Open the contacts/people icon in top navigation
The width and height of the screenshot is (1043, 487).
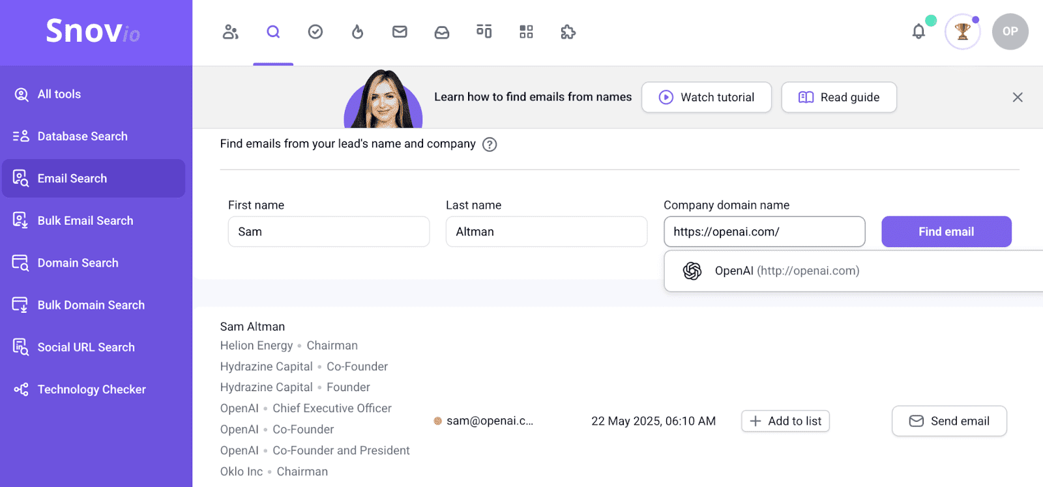(230, 32)
